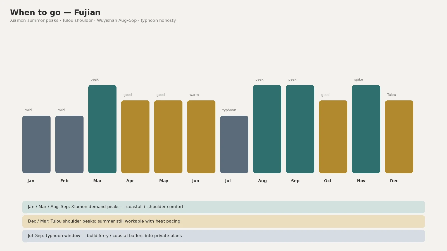
Task: Click the 'Mar' month label
Action: [98, 181]
